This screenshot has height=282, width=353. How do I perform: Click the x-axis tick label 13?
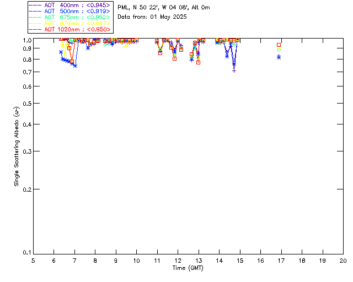199,261
